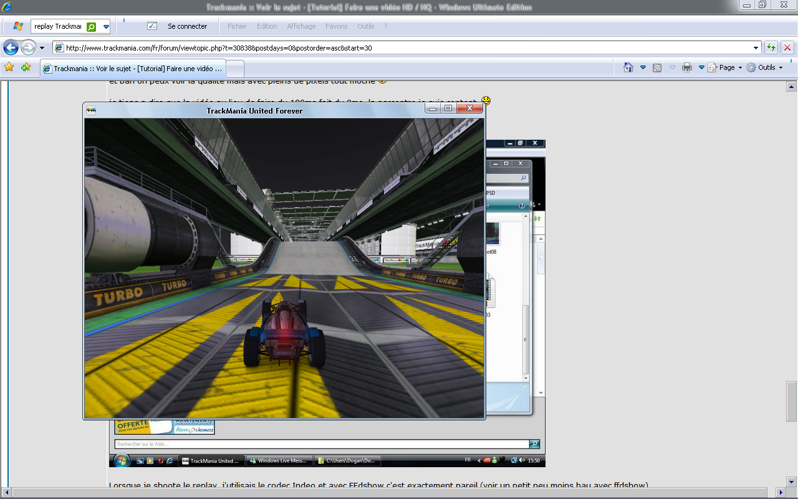
Task: Click the horizontal scrollbar right arrow
Action: tap(781, 493)
